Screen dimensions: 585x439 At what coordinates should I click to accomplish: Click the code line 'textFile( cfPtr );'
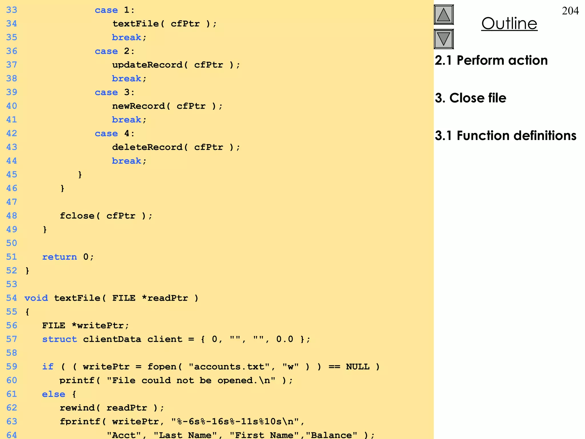click(165, 24)
